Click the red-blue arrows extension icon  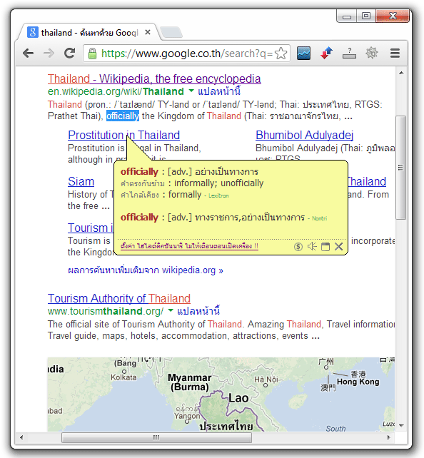pos(326,53)
